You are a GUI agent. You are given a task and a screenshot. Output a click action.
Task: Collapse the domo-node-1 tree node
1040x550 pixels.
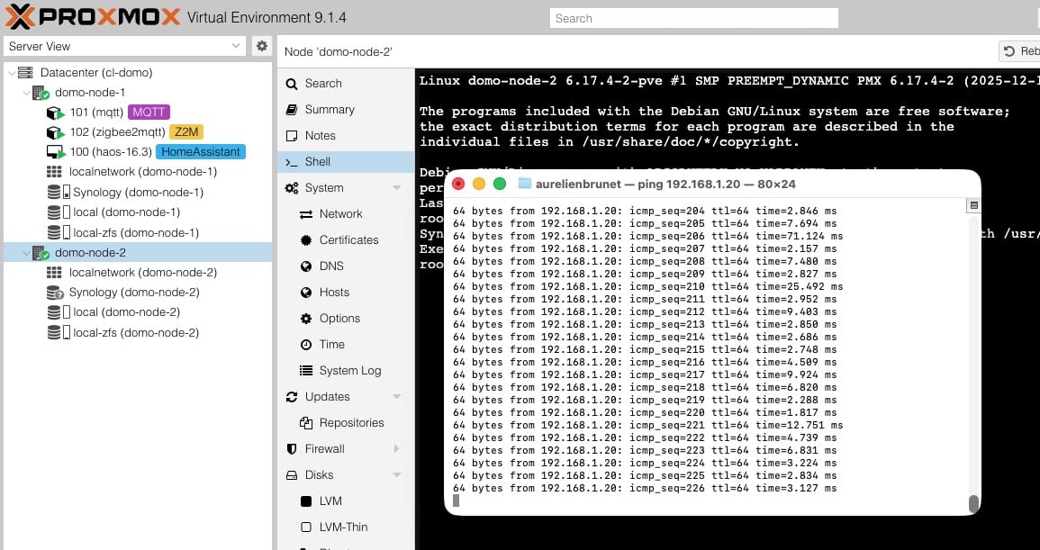[26, 93]
